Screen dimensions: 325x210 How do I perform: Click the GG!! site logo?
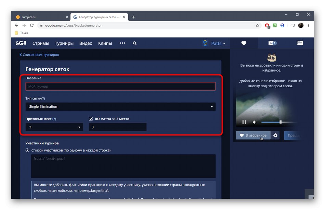pyautogui.click(x=21, y=43)
